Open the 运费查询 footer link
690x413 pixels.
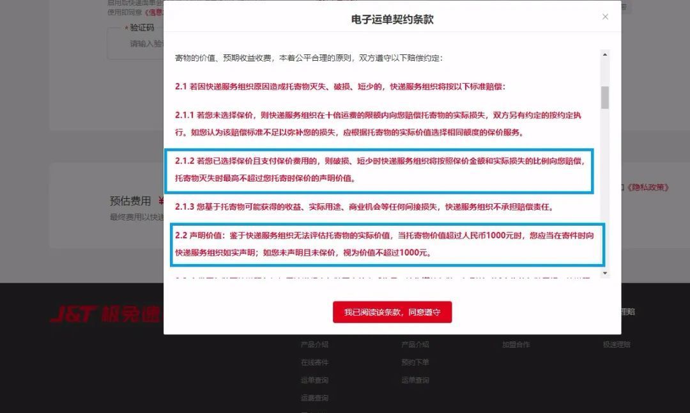click(316, 398)
